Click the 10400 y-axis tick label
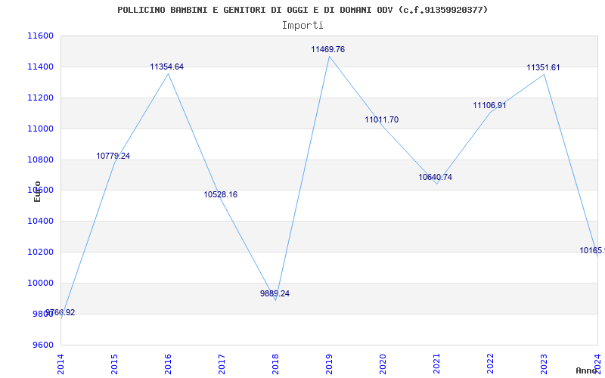The image size is (605, 378). (40, 221)
